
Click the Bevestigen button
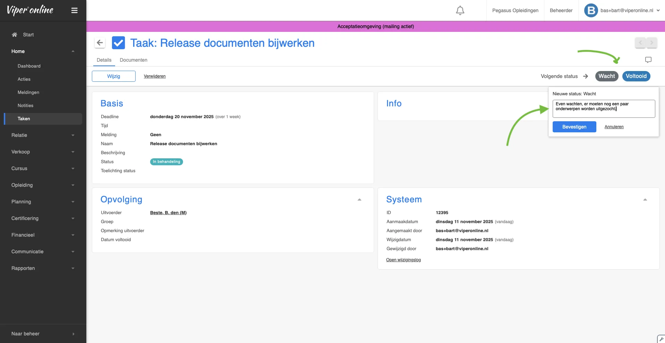click(574, 127)
